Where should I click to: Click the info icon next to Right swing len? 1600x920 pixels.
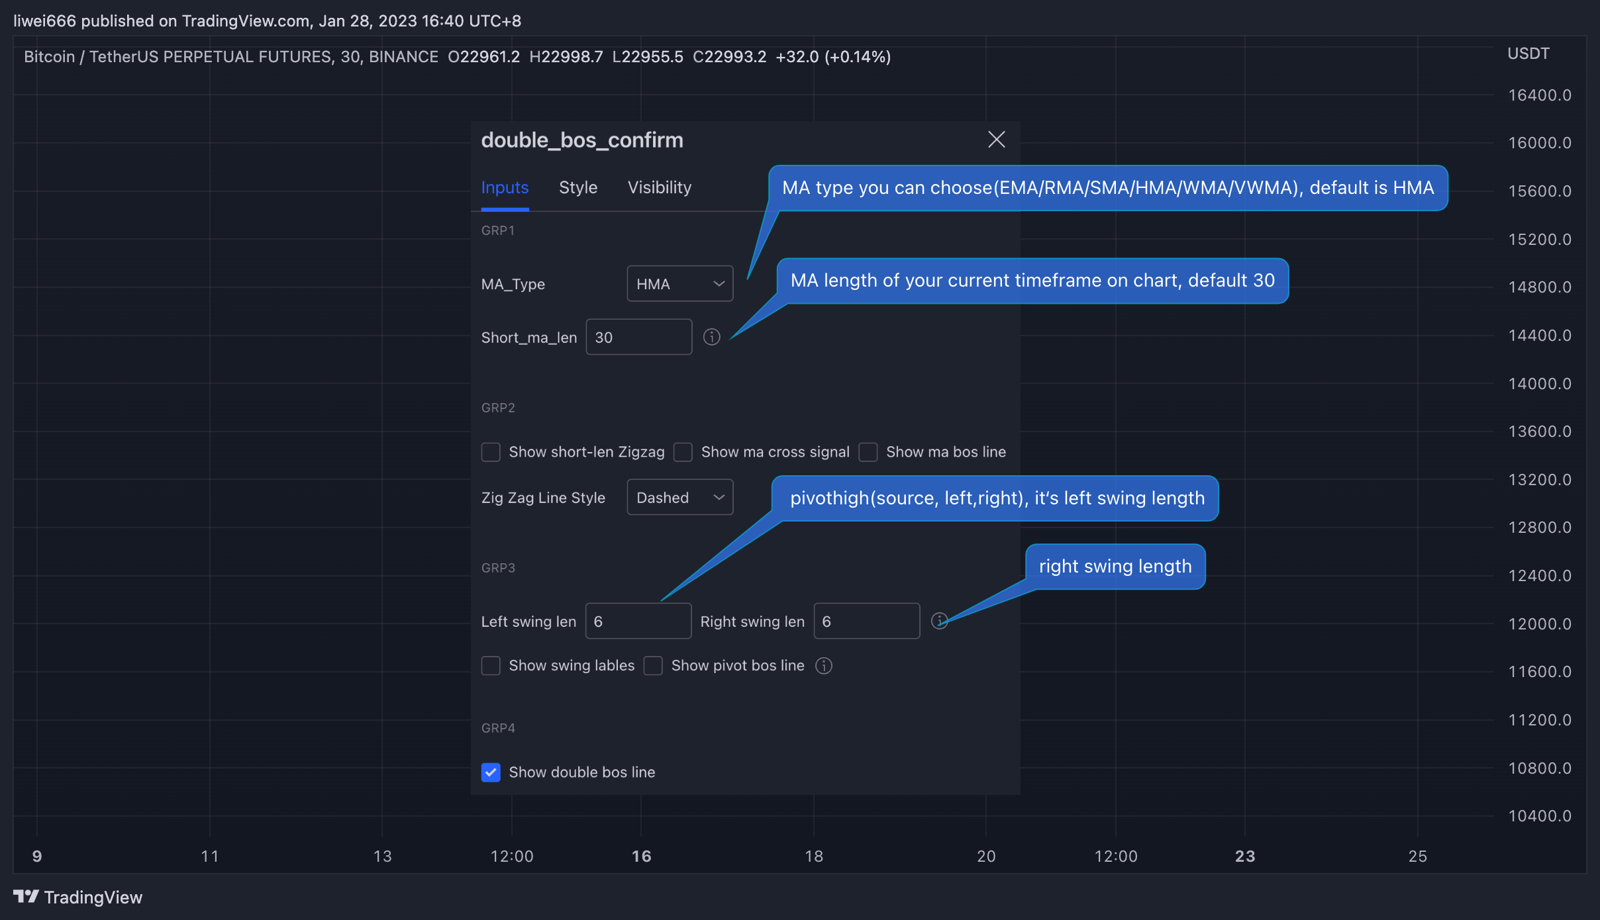coord(940,620)
